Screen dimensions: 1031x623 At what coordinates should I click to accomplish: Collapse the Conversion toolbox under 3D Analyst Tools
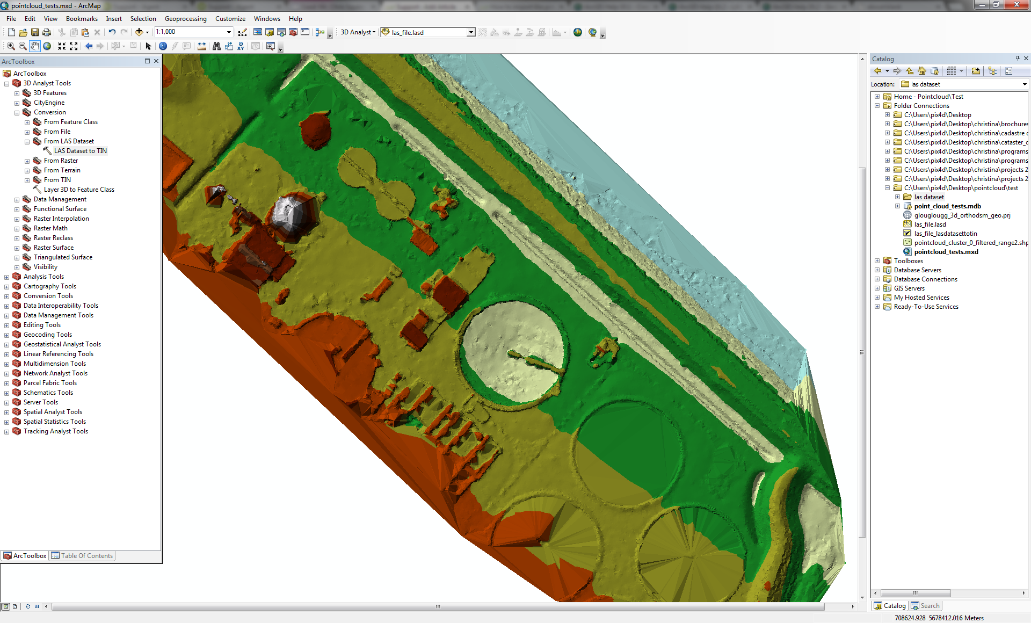18,112
